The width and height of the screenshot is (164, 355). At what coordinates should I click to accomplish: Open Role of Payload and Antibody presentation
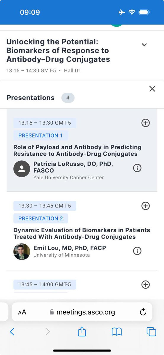[x=77, y=150]
